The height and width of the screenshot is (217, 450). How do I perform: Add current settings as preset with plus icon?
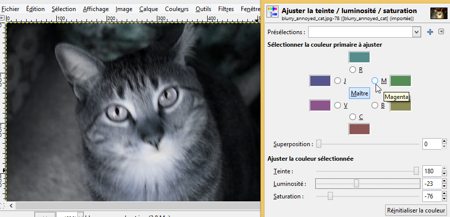pyautogui.click(x=430, y=32)
